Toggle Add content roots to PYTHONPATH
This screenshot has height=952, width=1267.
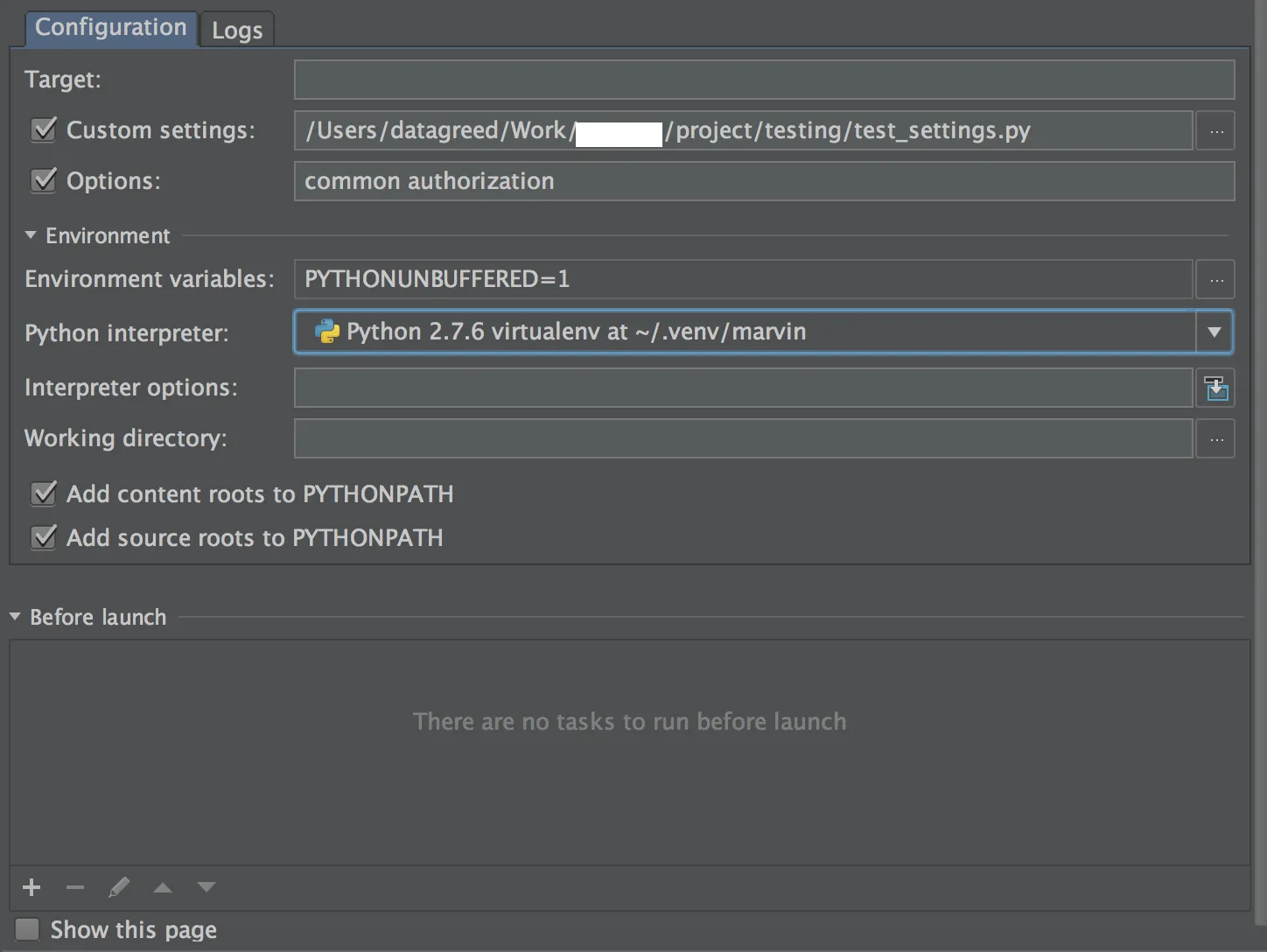43,493
